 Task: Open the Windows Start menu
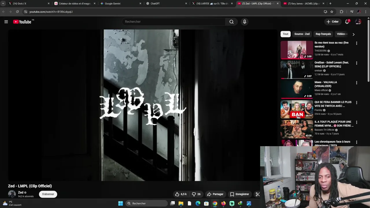click(121, 203)
